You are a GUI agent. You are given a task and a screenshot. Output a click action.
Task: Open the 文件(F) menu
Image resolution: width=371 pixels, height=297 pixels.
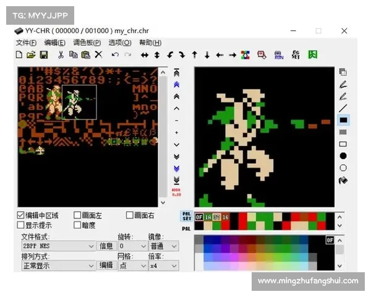point(27,43)
